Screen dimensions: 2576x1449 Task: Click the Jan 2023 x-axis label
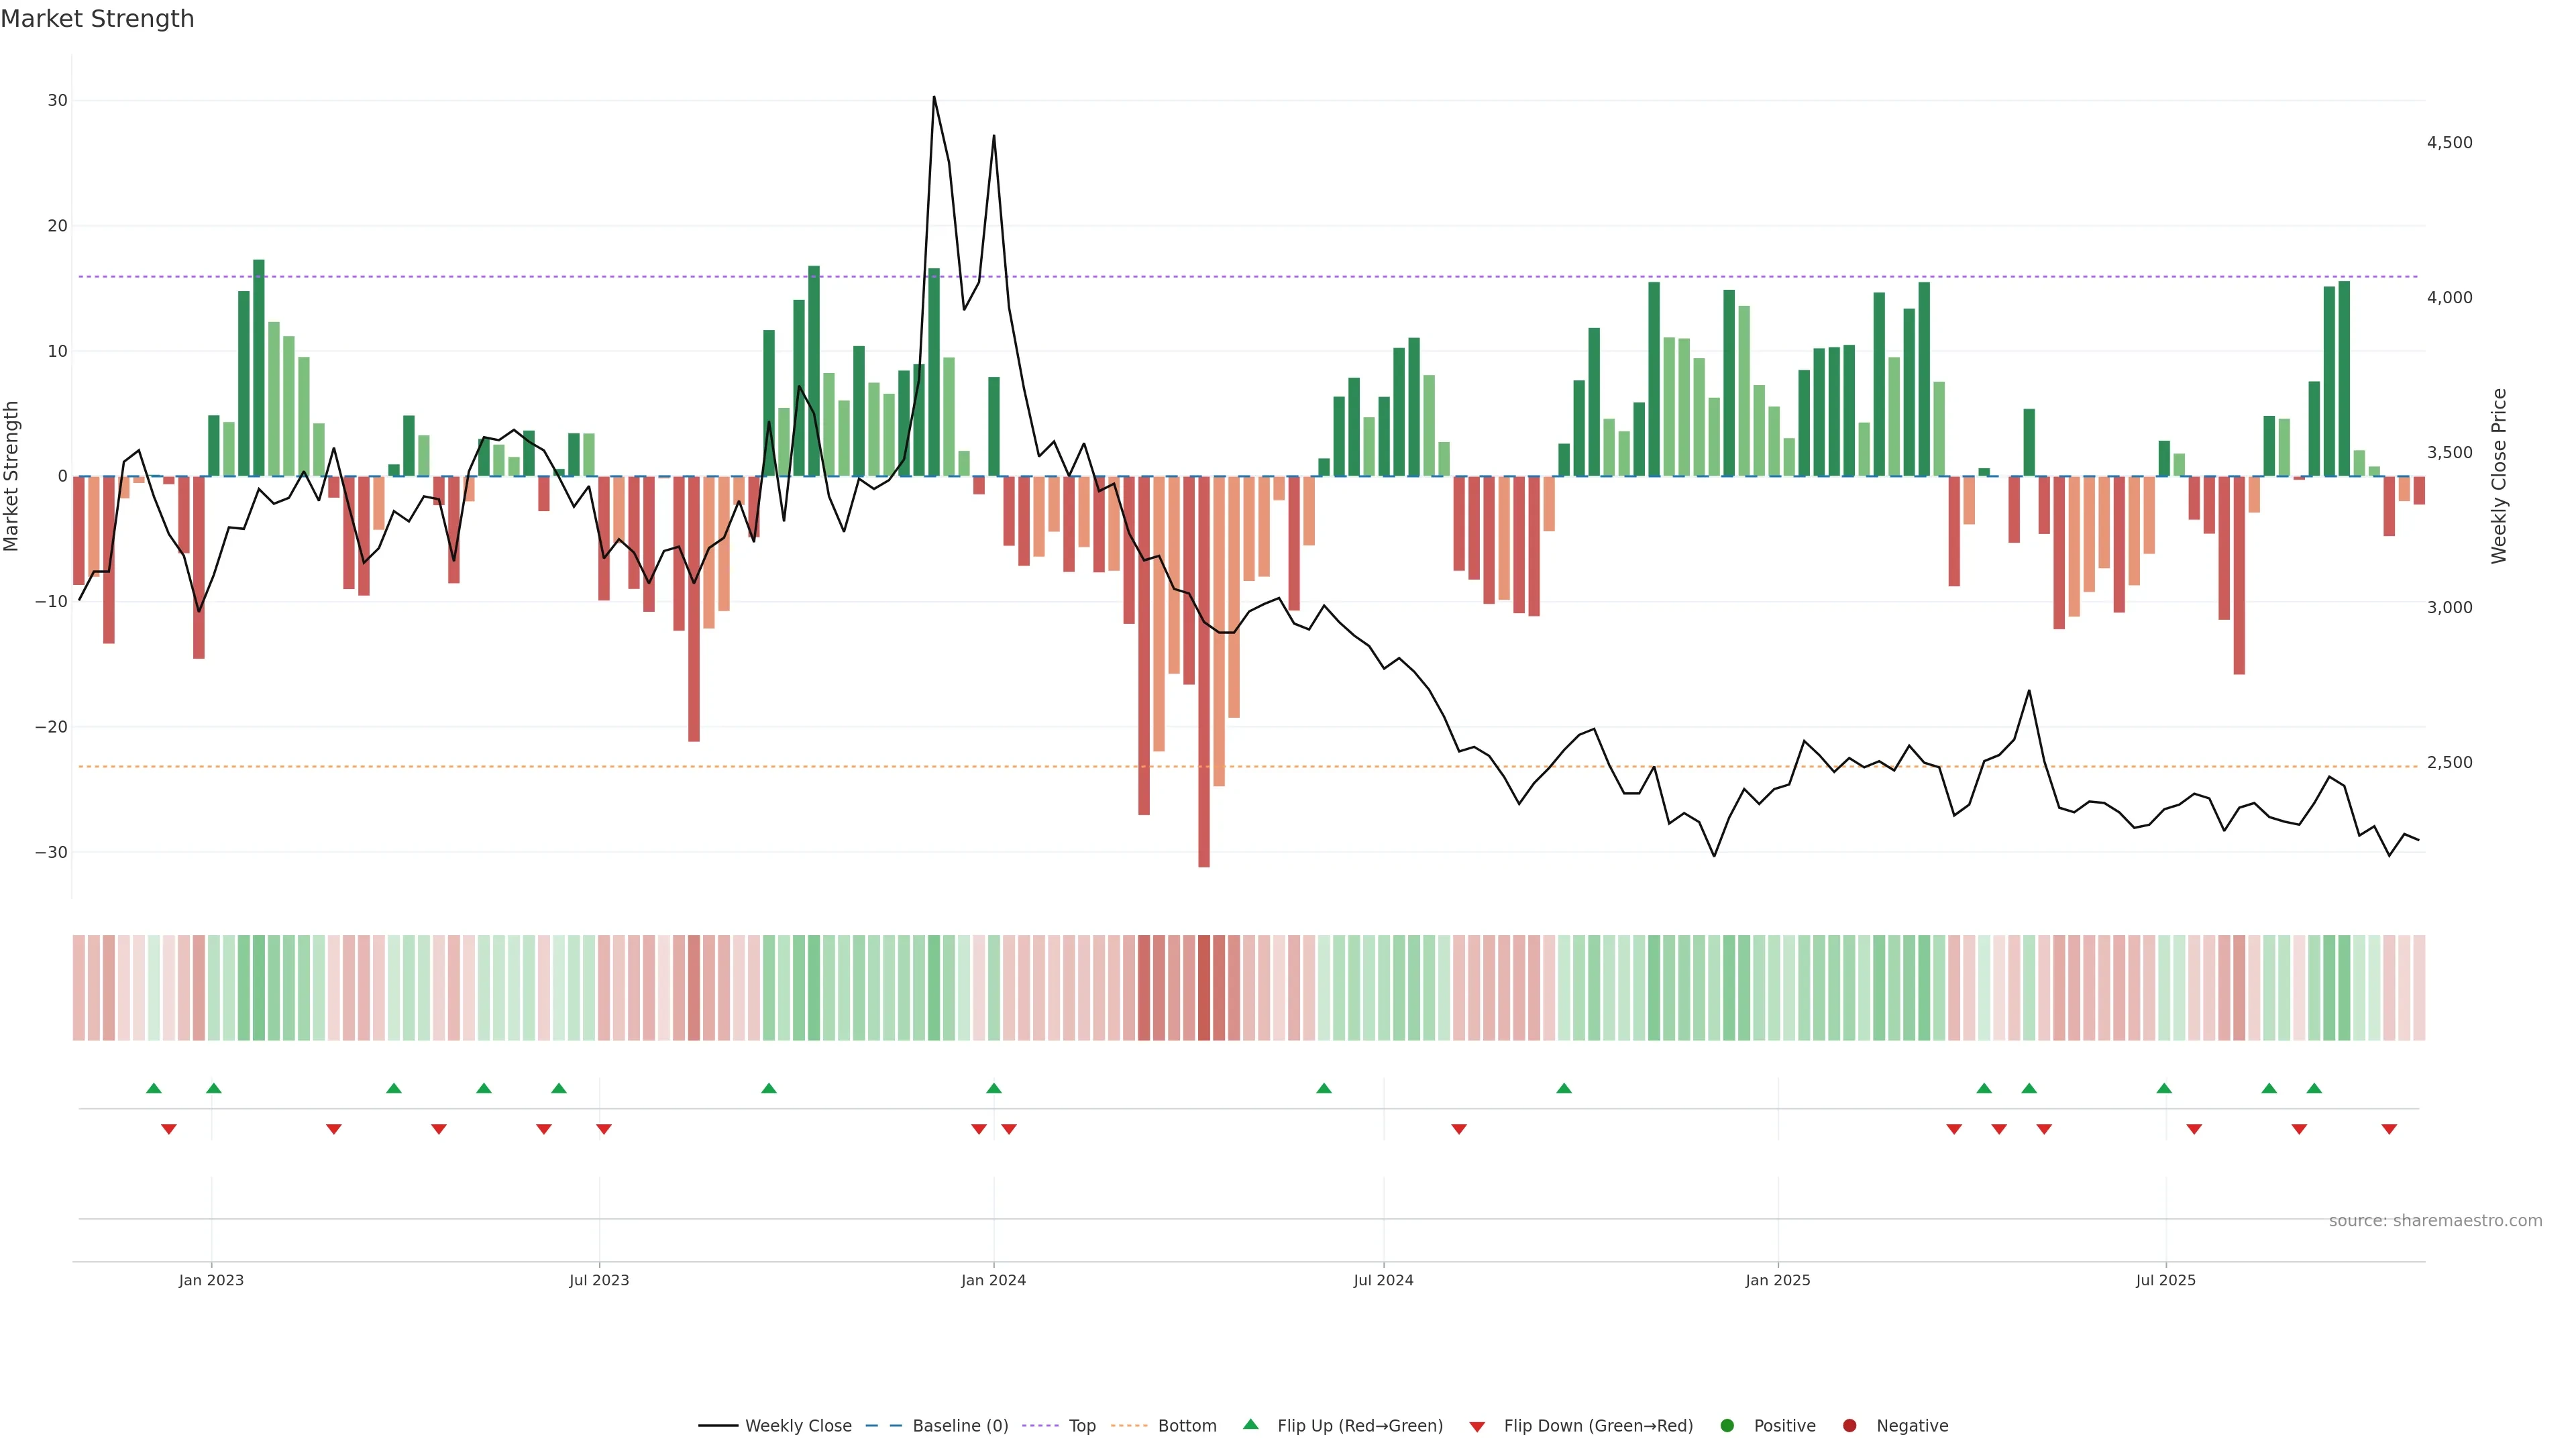point(211,1280)
